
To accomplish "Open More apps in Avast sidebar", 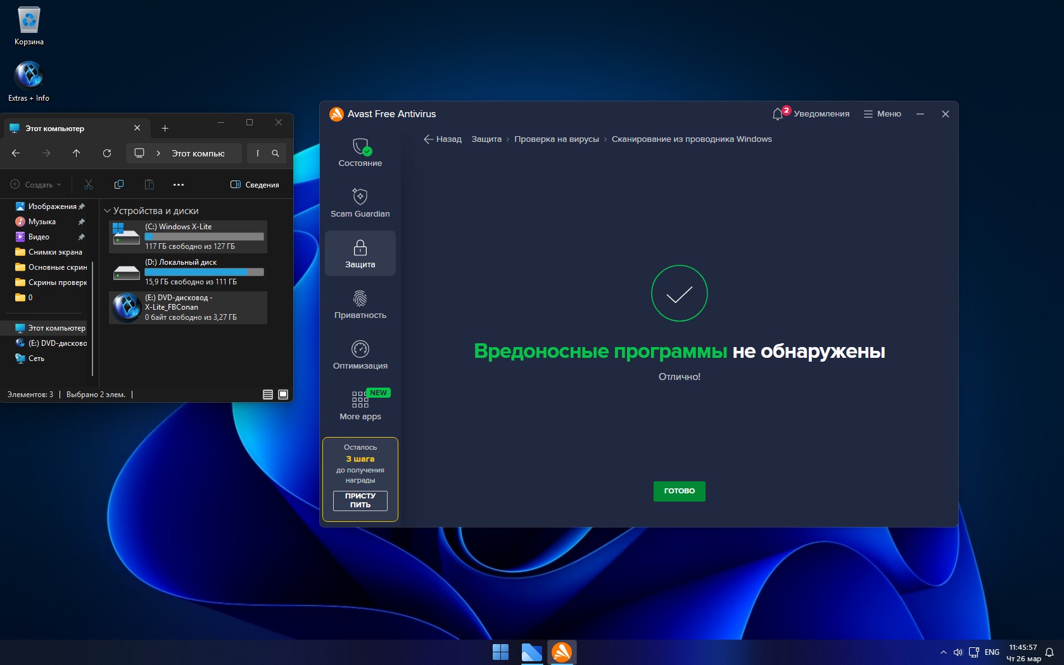I will pos(360,405).
